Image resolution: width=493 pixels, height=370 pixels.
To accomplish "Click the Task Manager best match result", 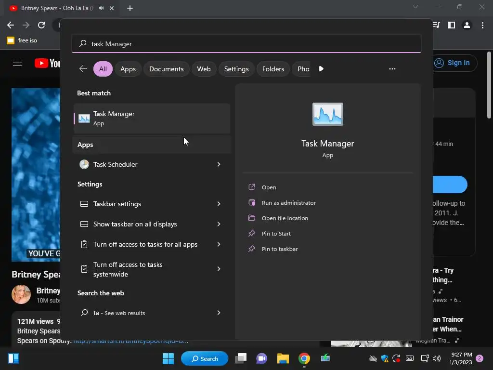I will (152, 119).
